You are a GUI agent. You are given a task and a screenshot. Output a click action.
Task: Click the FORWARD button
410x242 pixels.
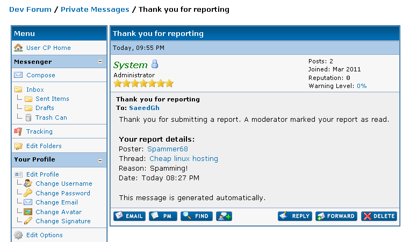click(x=336, y=216)
